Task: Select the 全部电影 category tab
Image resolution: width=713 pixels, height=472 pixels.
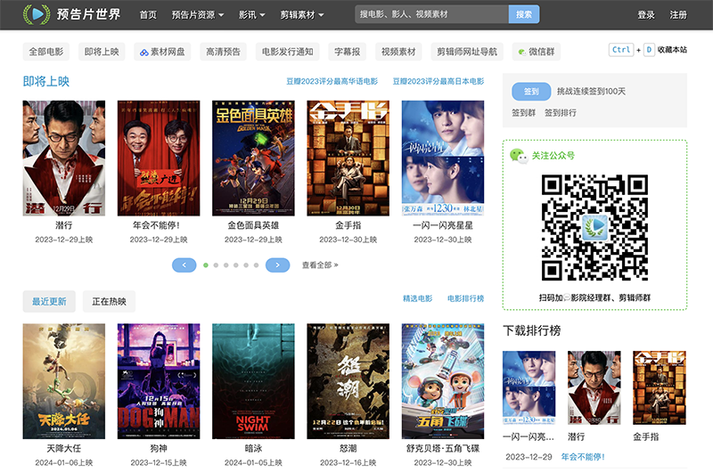Action: click(x=46, y=52)
